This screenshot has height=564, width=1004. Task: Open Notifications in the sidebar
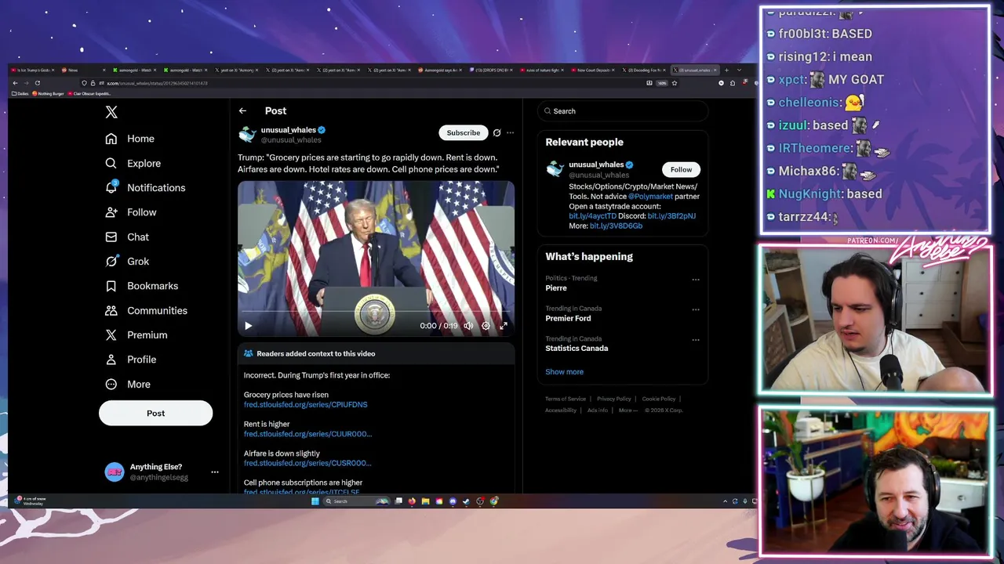145,188
